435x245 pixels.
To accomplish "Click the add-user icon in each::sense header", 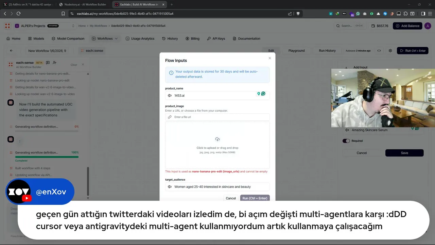I will (x=55, y=63).
